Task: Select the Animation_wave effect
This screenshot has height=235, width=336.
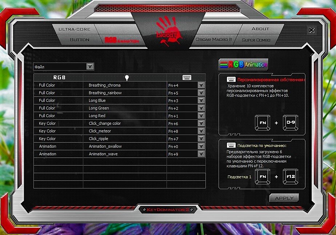Action: (x=103, y=154)
